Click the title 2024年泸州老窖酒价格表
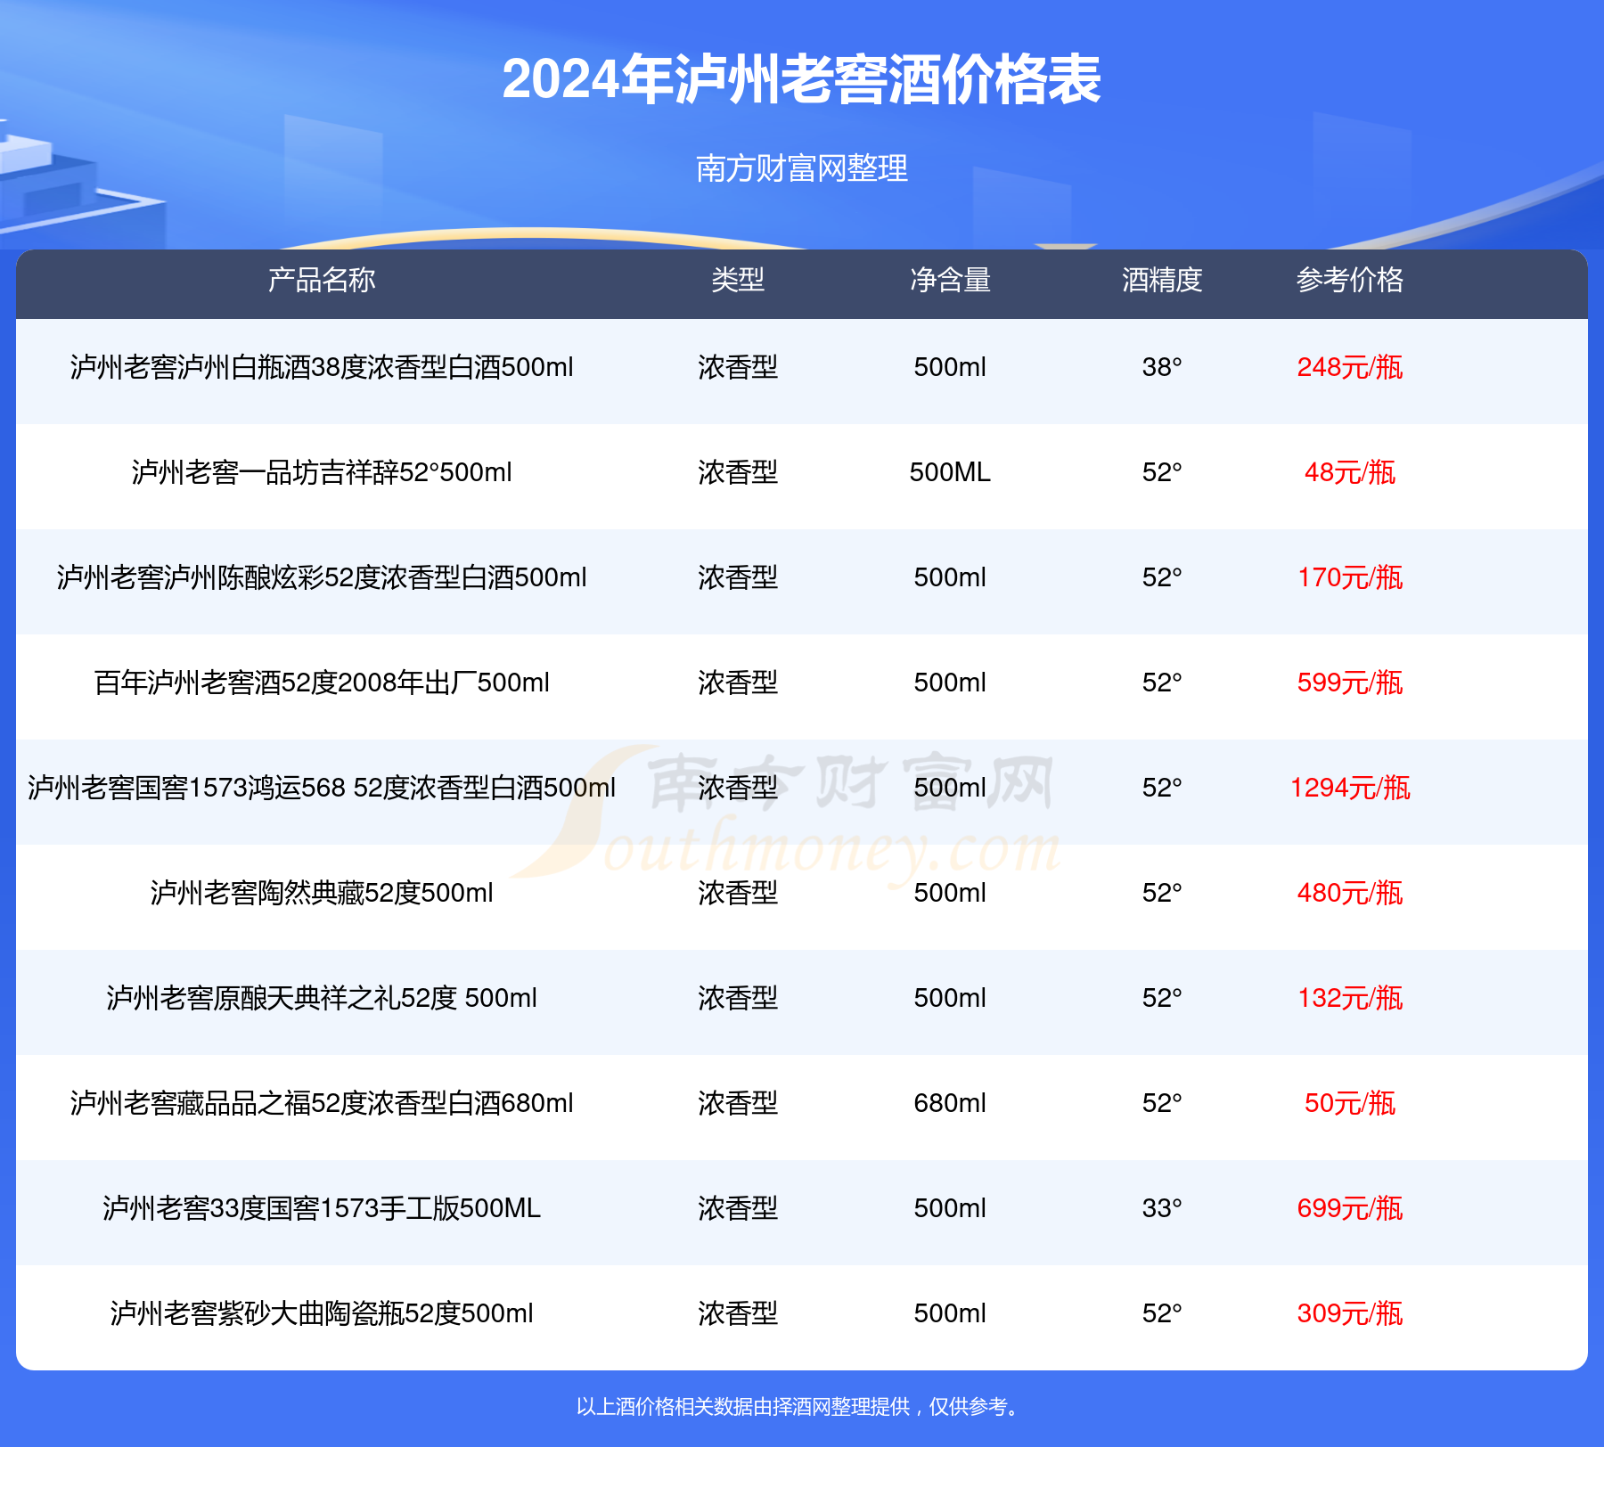The height and width of the screenshot is (1488, 1604). click(801, 79)
